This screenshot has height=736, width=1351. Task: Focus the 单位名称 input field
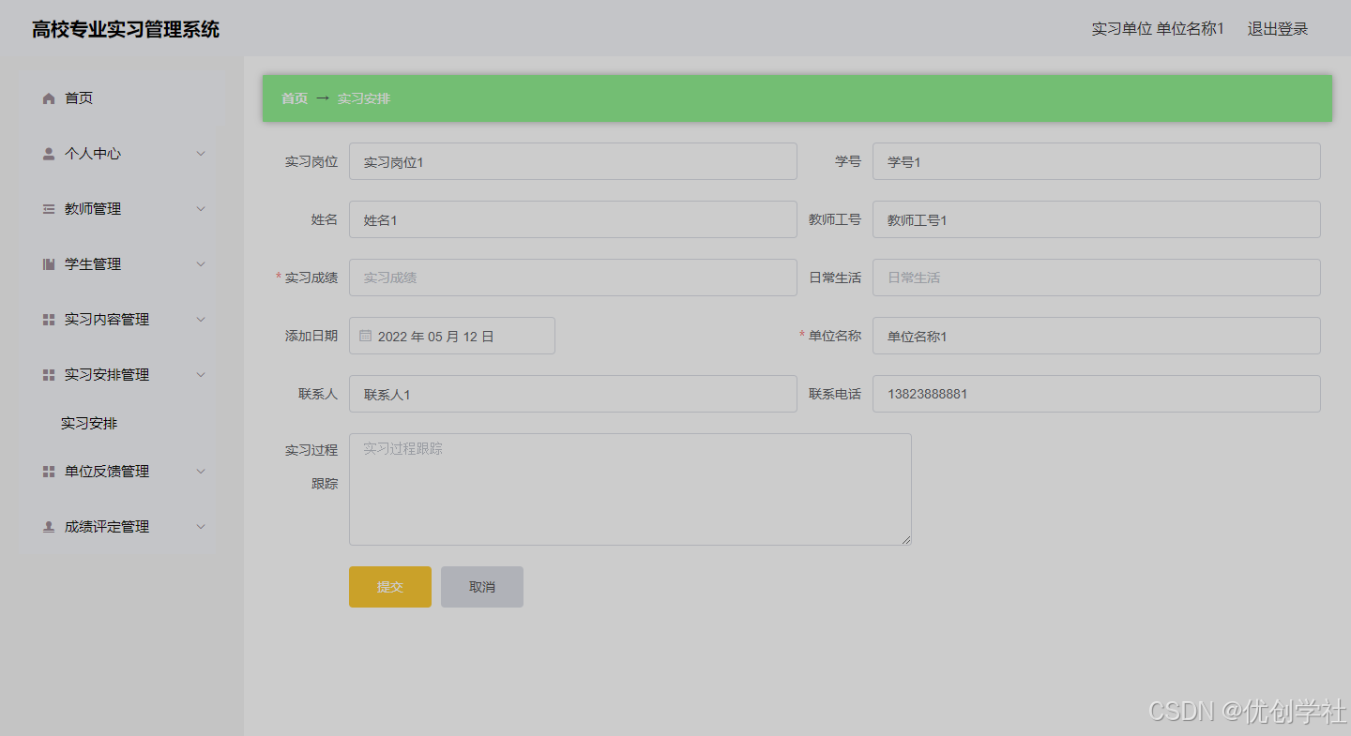click(x=1097, y=336)
